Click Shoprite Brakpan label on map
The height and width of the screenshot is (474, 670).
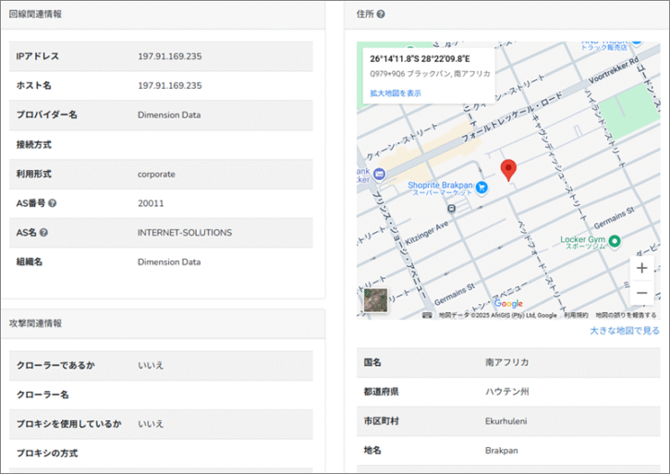tap(440, 185)
